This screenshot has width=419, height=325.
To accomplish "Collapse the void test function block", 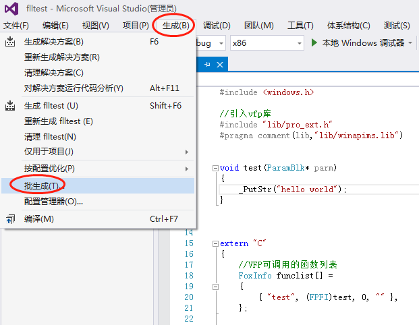I will pyautogui.click(x=215, y=168).
